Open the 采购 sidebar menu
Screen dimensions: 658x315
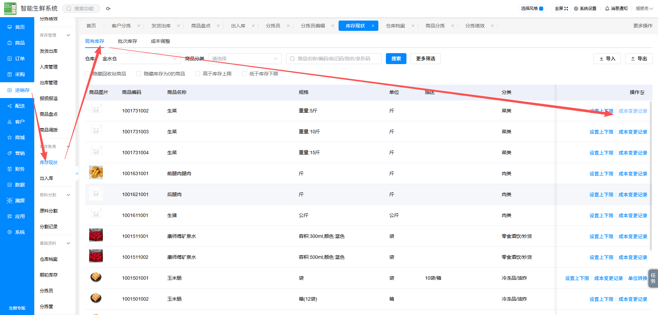pyautogui.click(x=16, y=74)
